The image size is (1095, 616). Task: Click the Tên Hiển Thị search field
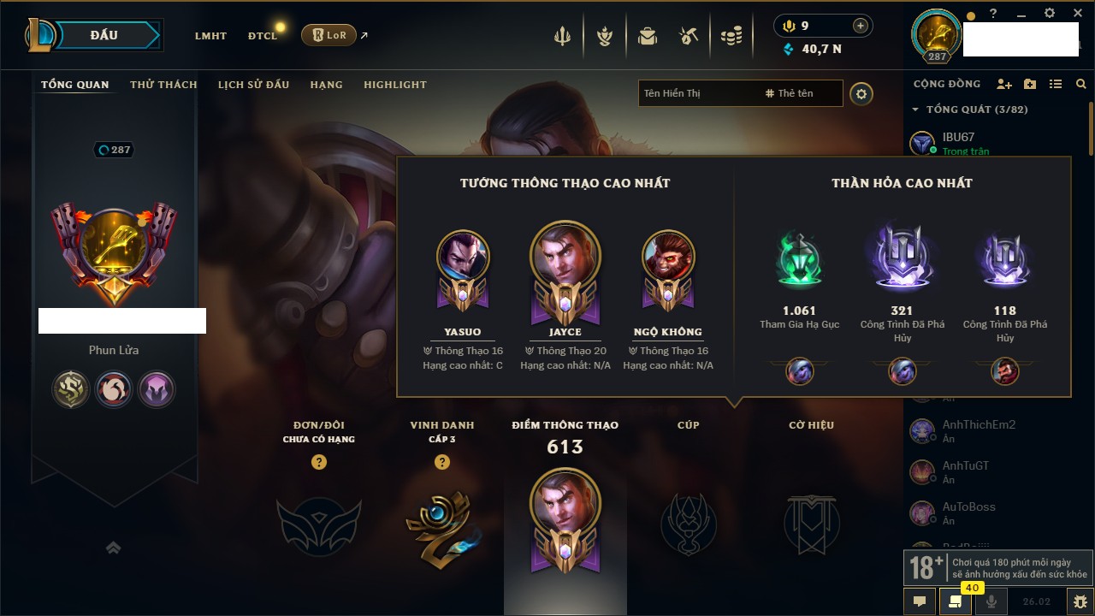[741, 93]
